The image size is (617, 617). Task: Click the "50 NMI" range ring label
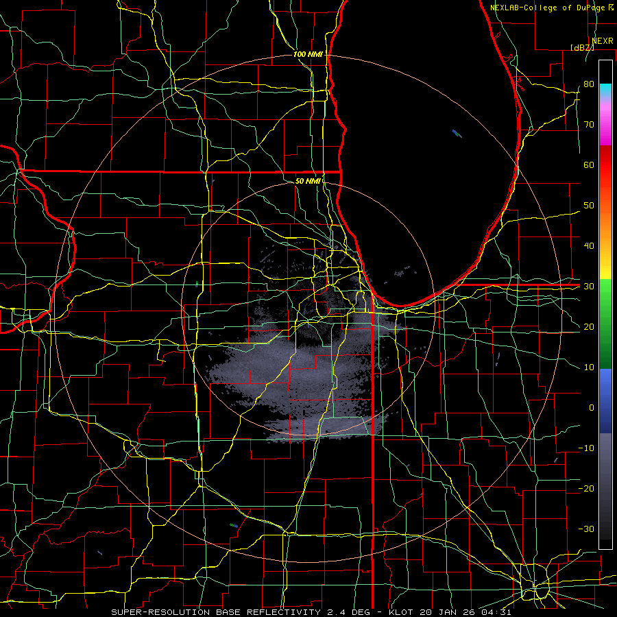(x=308, y=181)
